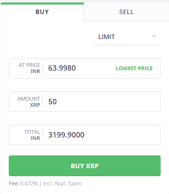Switch to the BUY tab
Image resolution: width=169 pixels, height=194 pixels.
pos(42,12)
